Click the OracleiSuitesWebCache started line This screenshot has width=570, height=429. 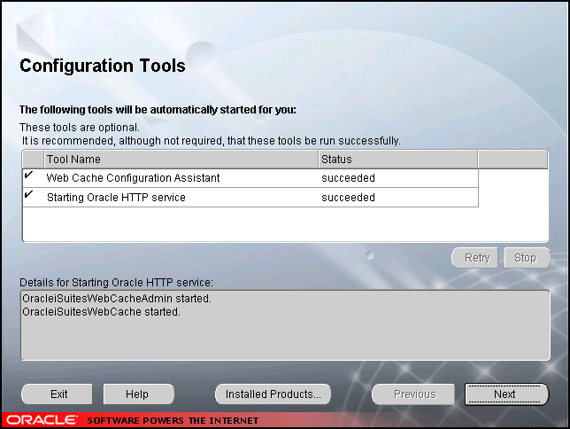[101, 312]
